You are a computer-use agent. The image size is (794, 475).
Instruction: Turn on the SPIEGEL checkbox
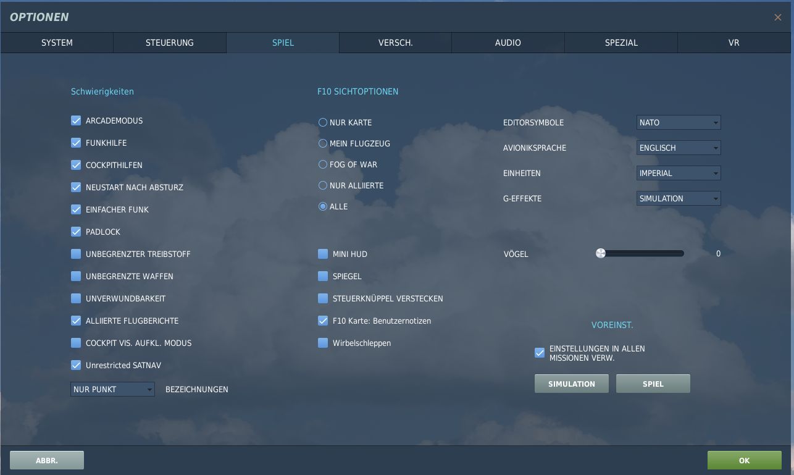pyautogui.click(x=323, y=276)
